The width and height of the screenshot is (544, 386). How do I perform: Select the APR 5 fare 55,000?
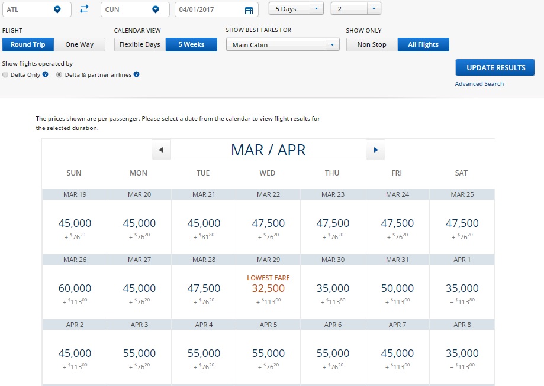click(x=268, y=356)
